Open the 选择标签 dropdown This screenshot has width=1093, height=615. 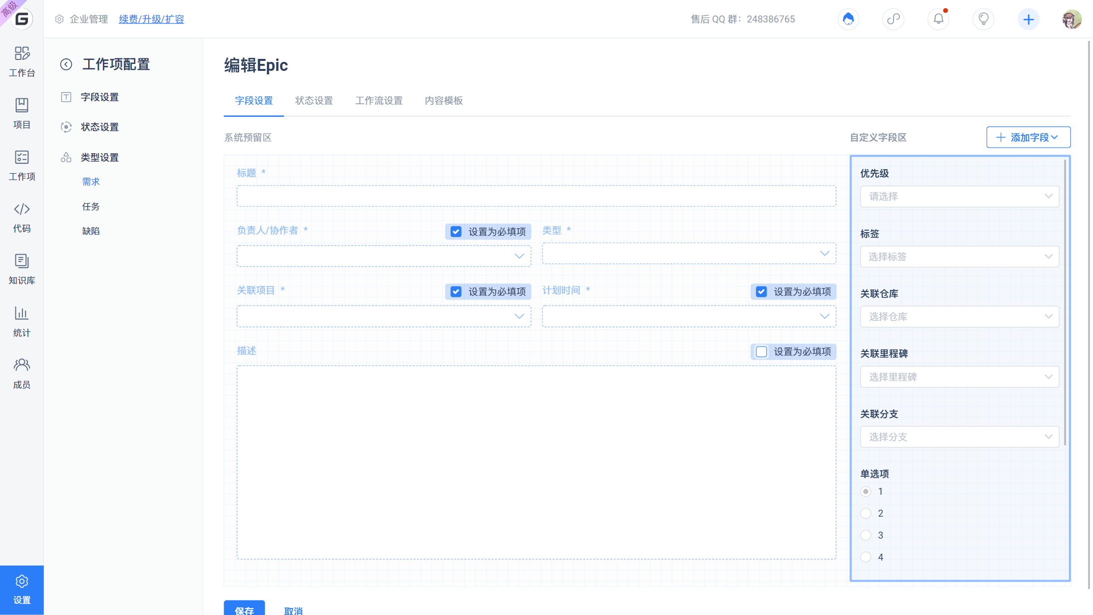tap(959, 257)
